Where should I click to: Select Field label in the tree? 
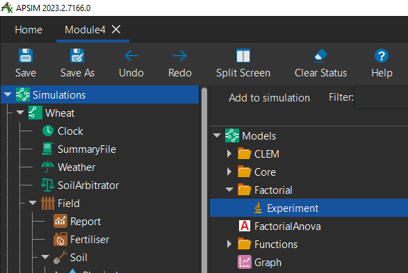(69, 204)
